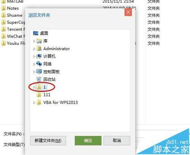Click the 确定 confirm button
Image resolution: width=190 pixels, height=155 pixels.
tap(88, 141)
